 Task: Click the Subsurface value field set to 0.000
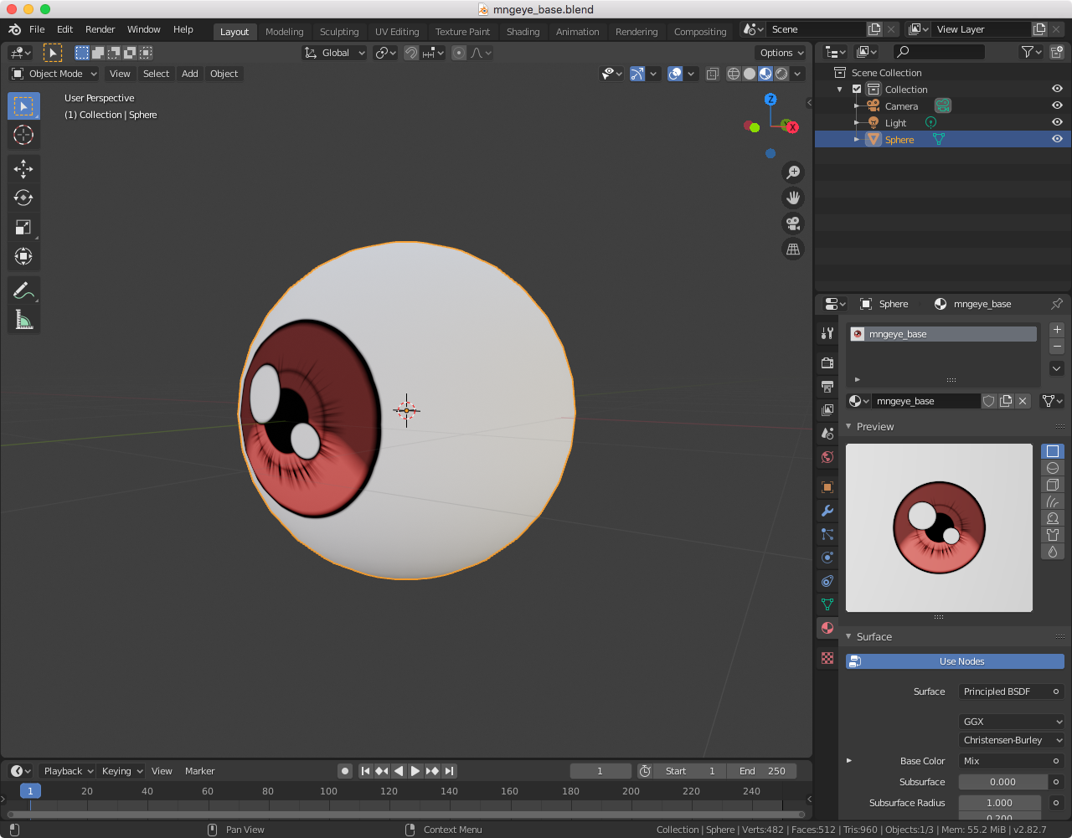pos(1002,781)
